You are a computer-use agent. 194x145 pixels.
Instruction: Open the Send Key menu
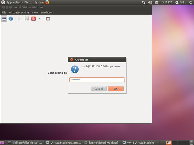pos(46,12)
